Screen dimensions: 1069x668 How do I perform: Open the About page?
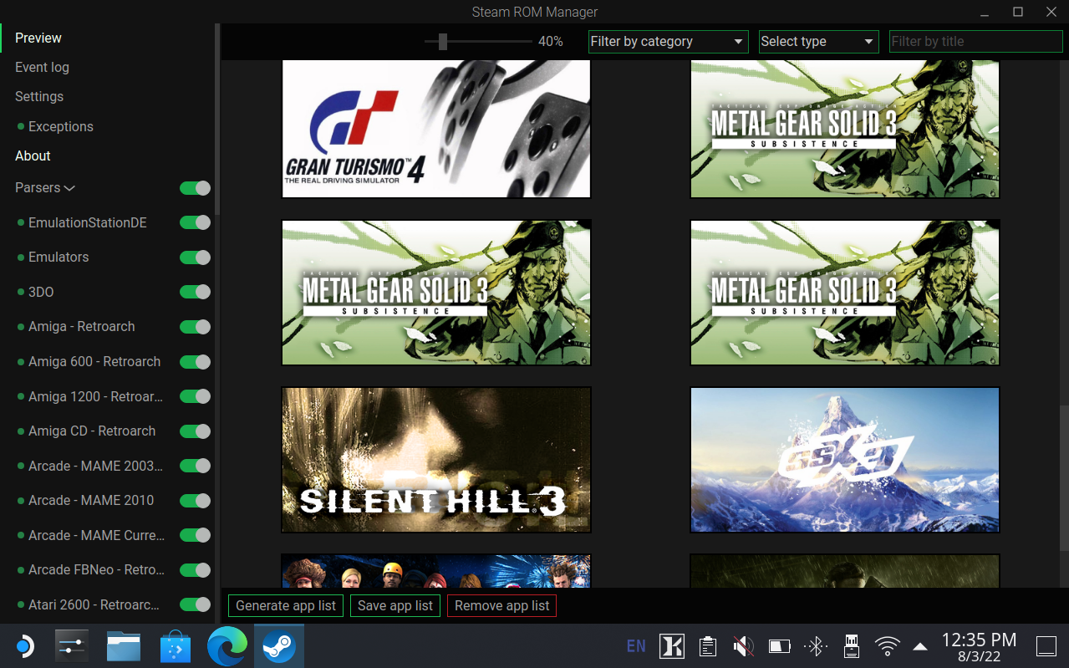[33, 156]
